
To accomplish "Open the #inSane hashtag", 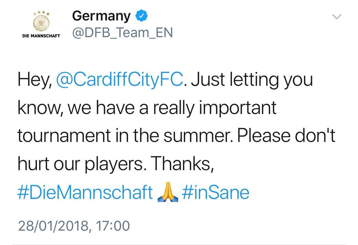I will pos(215,193).
